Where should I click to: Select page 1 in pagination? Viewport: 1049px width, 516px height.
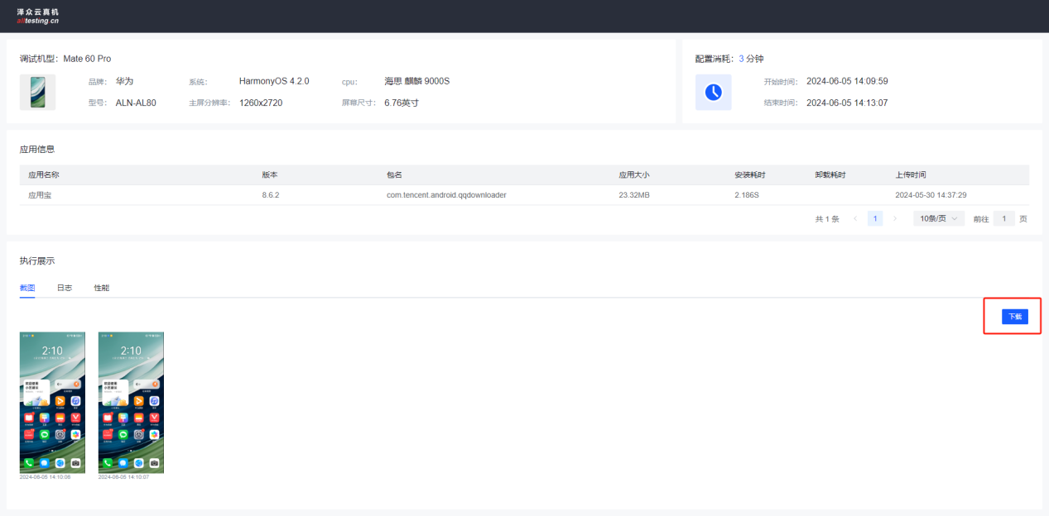coord(875,218)
